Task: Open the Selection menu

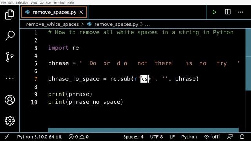Action: point(22,3)
